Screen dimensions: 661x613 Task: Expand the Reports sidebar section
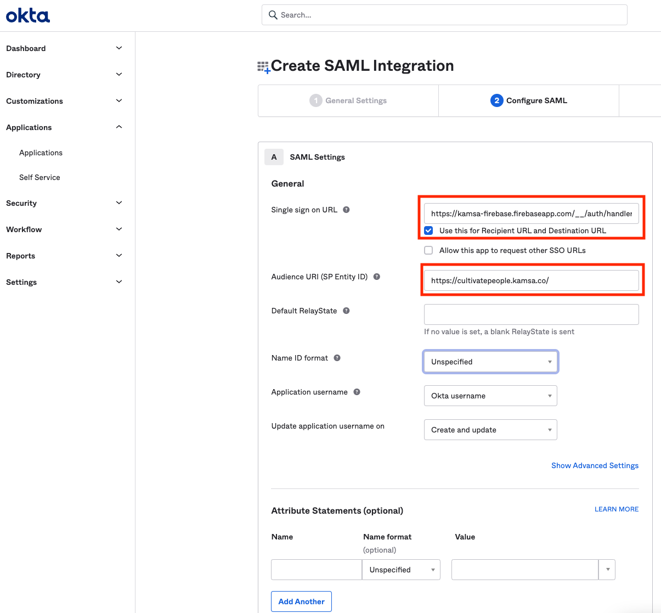119,256
